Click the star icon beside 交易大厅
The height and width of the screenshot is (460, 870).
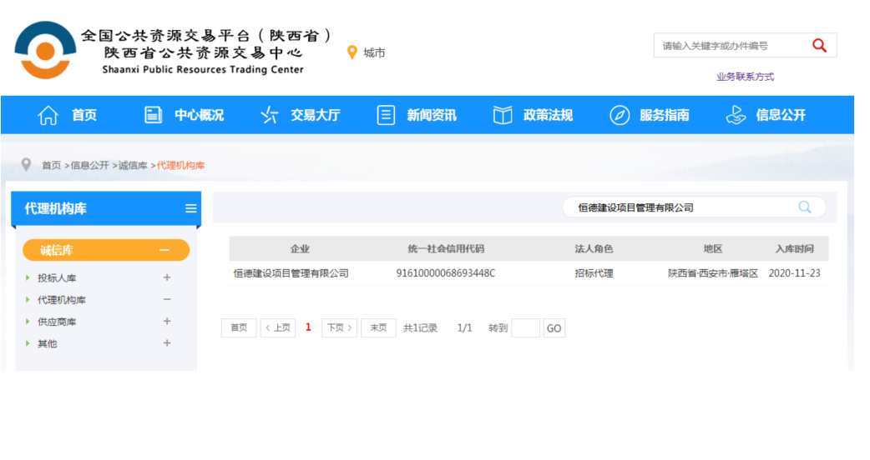269,115
